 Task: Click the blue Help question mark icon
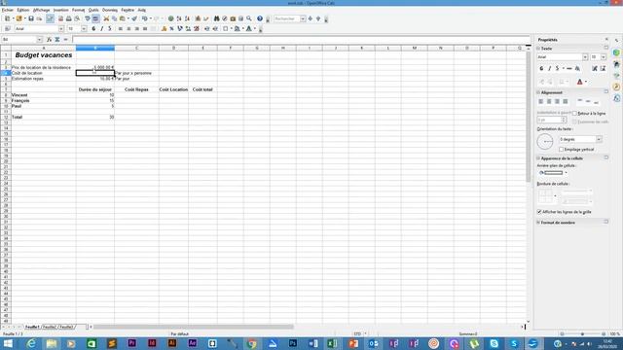coord(260,18)
